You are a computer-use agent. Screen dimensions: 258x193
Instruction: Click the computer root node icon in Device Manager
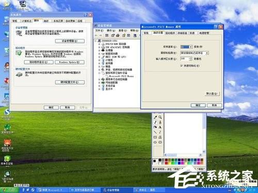pos(99,41)
